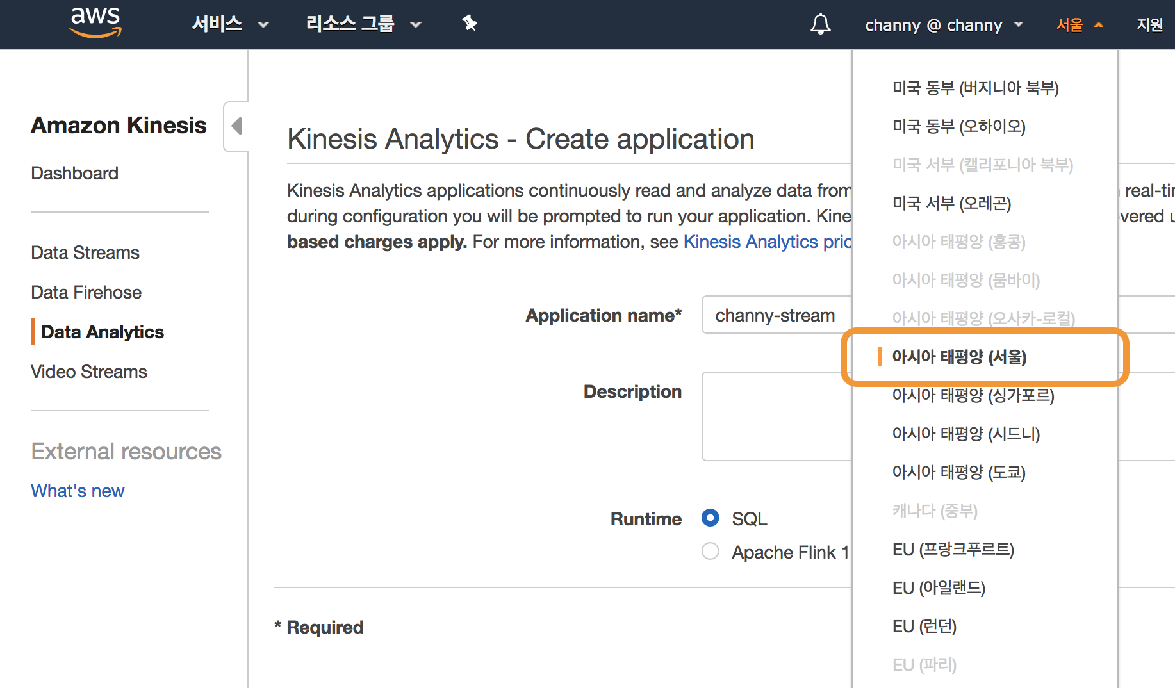Focus the Description text area

coord(776,416)
